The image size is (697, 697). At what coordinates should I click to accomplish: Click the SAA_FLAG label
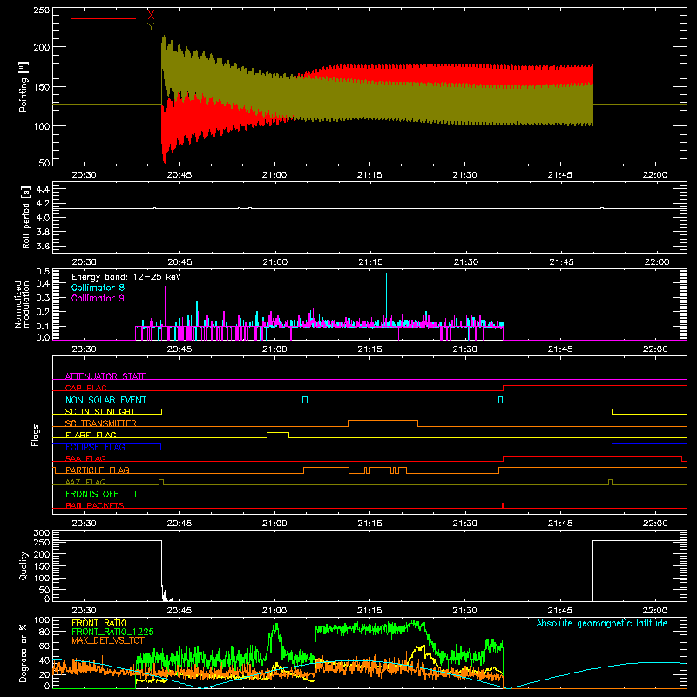click(x=85, y=458)
